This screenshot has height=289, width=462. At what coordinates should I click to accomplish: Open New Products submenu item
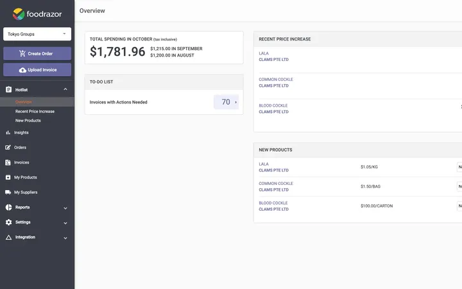point(28,121)
